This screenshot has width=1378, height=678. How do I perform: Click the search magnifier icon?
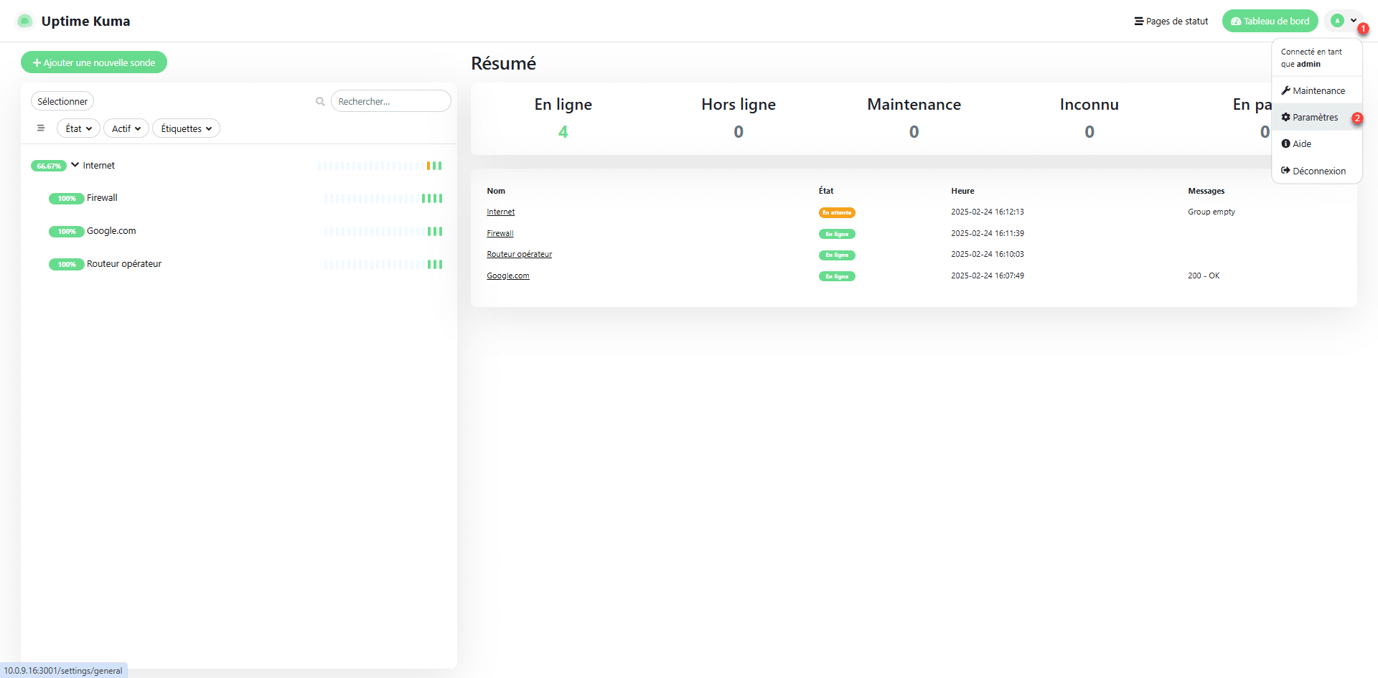pyautogui.click(x=320, y=102)
